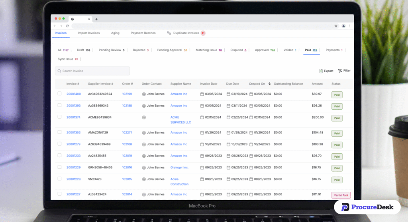Open the browser three-dot menu
Viewport: 408px width, 222px height.
click(350, 26)
